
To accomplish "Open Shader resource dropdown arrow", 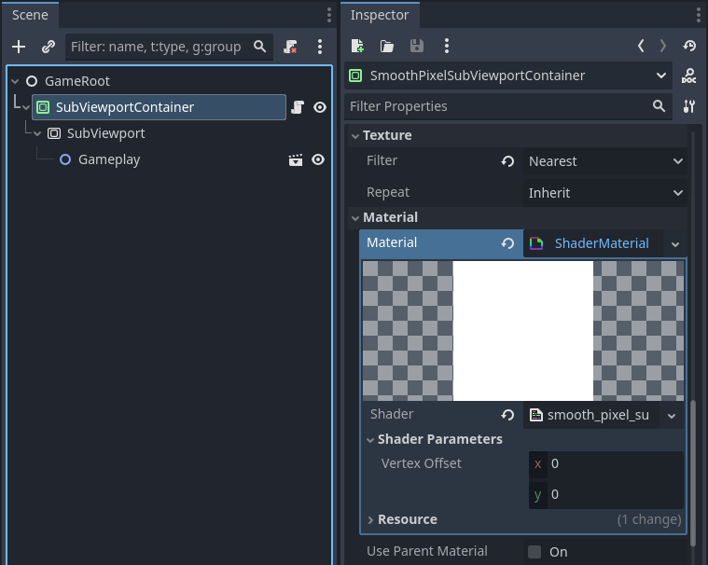I will tap(672, 416).
